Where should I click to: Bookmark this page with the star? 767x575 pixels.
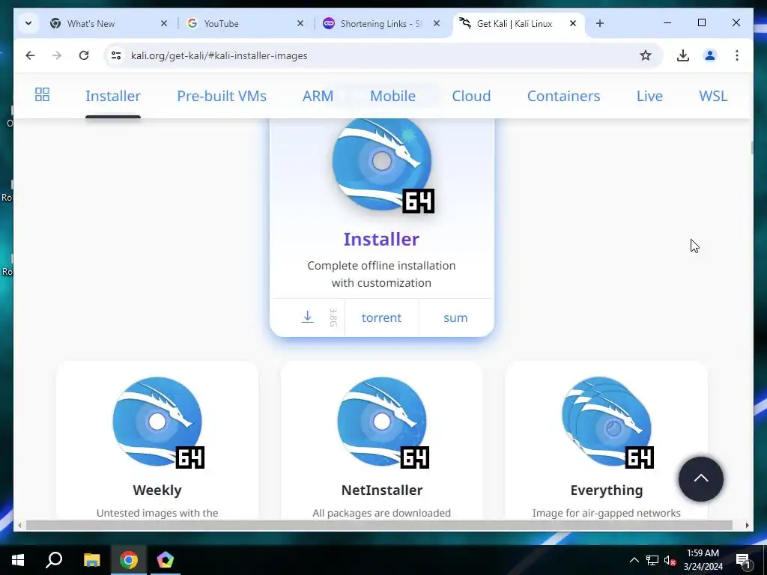pos(646,55)
